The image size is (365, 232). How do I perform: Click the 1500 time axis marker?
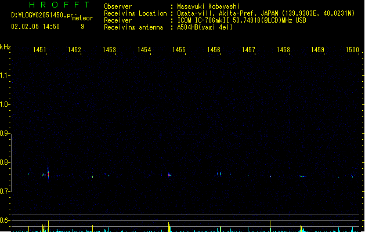(x=352, y=49)
